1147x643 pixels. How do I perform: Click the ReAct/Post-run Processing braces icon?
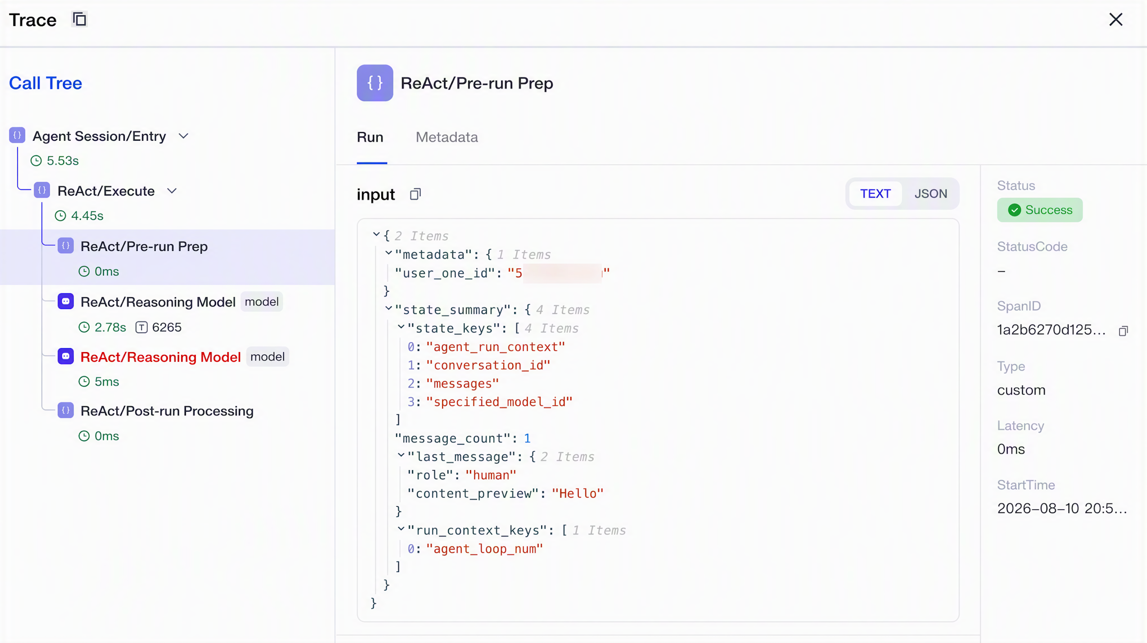66,410
